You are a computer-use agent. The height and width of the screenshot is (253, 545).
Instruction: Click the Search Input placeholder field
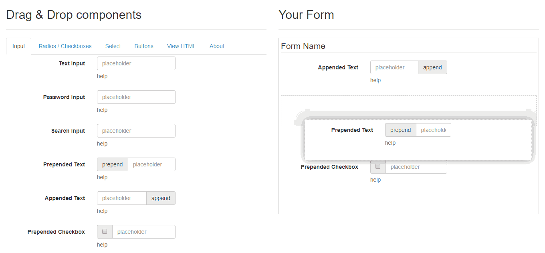click(136, 131)
